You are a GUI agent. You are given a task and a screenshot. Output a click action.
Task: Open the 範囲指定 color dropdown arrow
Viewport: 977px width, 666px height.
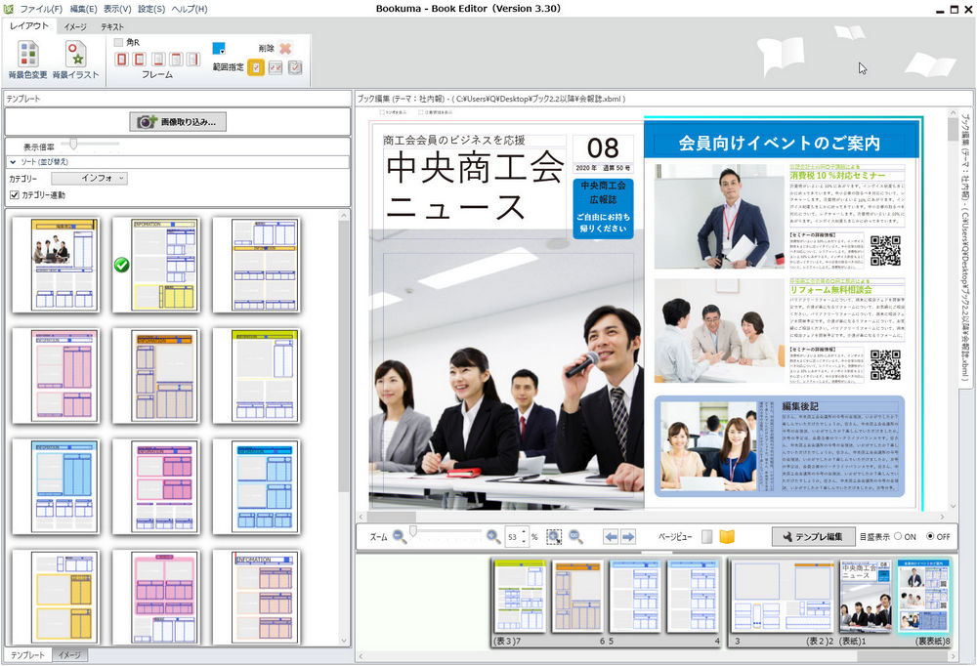click(223, 51)
